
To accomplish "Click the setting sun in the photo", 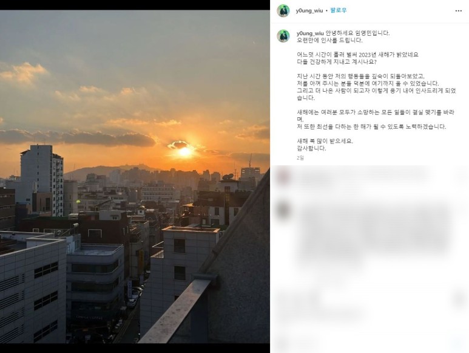I will coord(184,152).
